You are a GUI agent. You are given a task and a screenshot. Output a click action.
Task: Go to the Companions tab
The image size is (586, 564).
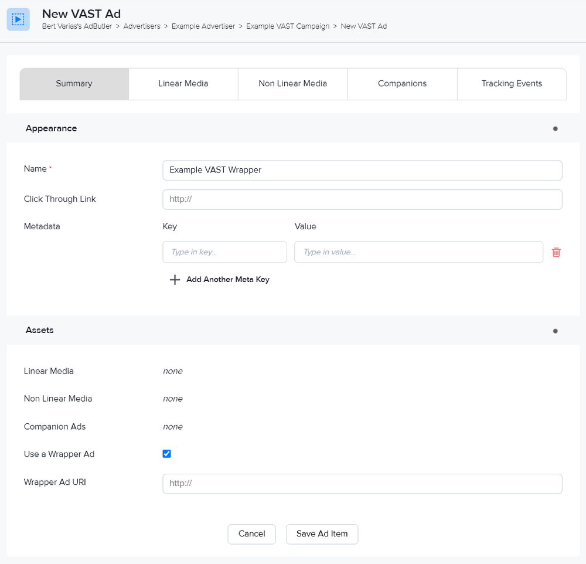pyautogui.click(x=402, y=84)
